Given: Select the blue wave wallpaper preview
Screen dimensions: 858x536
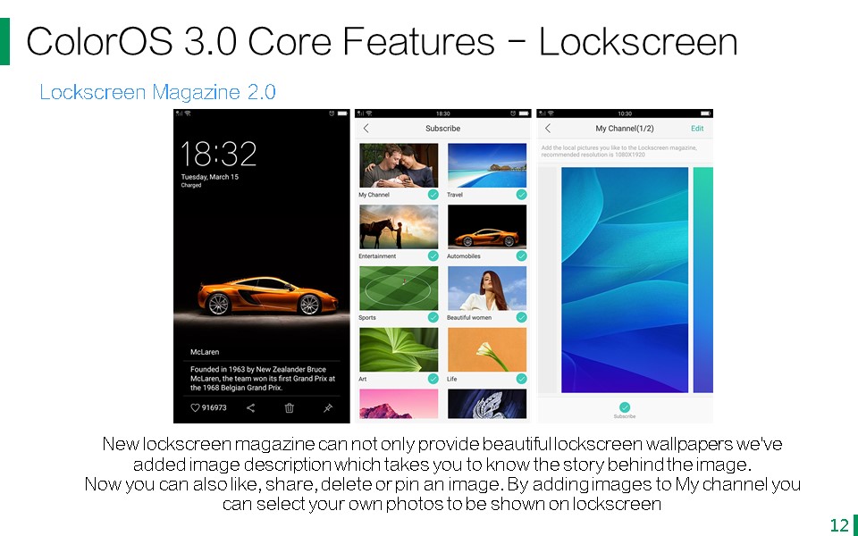Looking at the screenshot, I should click(x=625, y=280).
